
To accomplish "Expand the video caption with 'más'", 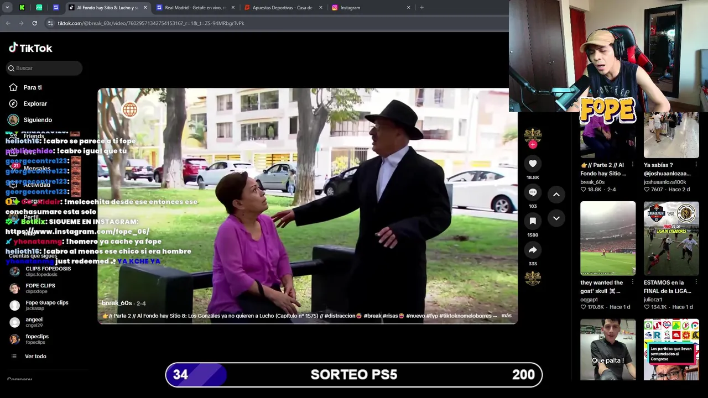I will (x=506, y=316).
